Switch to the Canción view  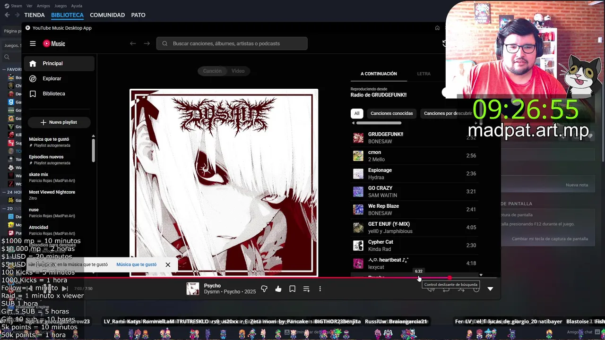(212, 71)
